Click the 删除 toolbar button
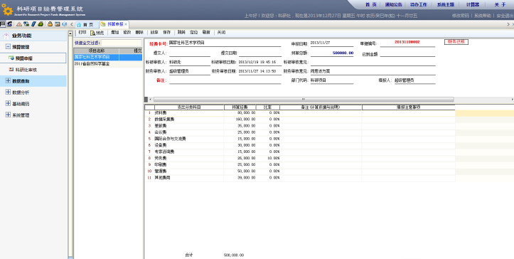514x259 pixels. click(139, 33)
